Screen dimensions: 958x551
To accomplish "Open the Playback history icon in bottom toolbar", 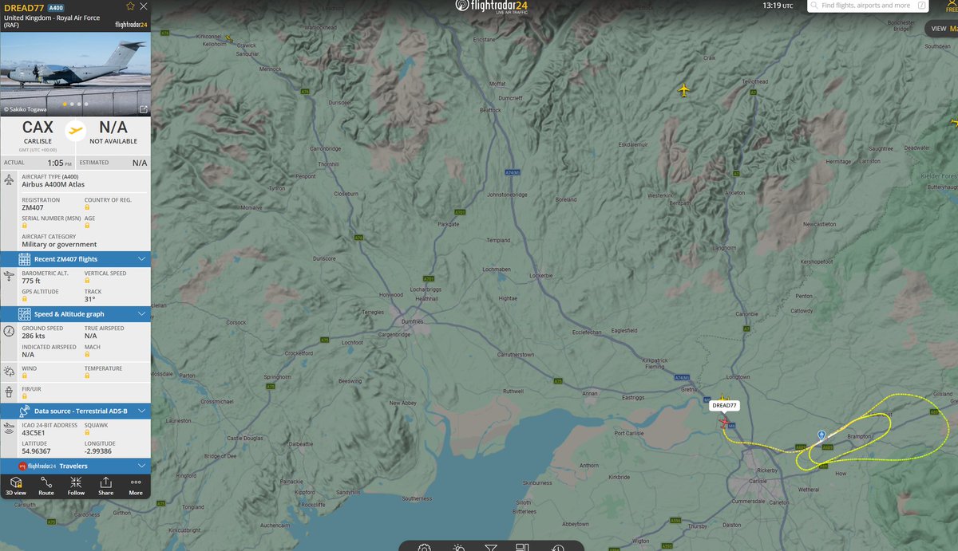I will 556,548.
